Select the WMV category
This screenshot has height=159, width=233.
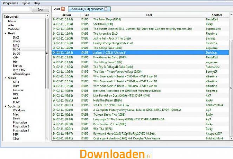point(16,41)
